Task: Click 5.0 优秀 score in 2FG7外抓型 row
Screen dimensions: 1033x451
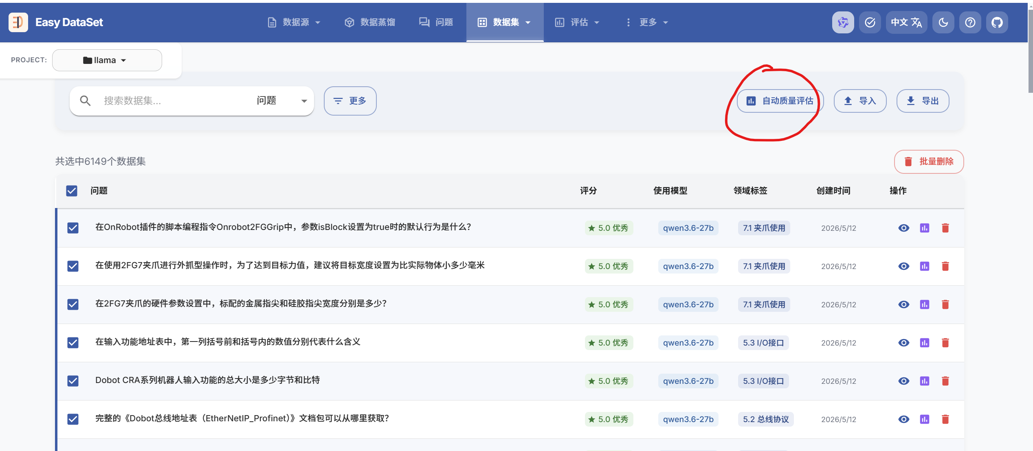Action: tap(609, 266)
